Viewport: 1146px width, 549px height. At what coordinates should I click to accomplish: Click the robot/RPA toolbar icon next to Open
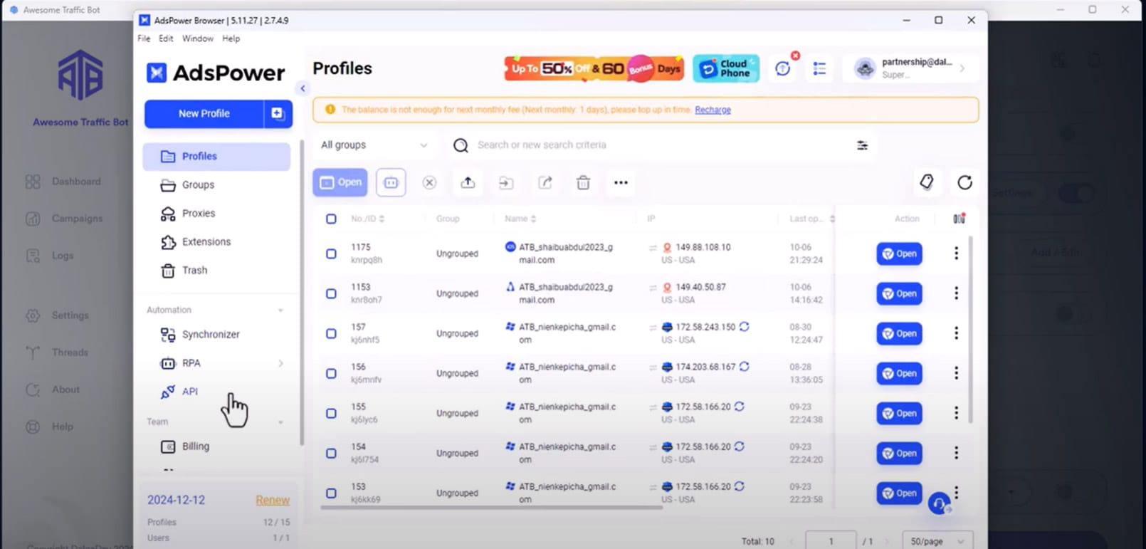click(x=391, y=182)
